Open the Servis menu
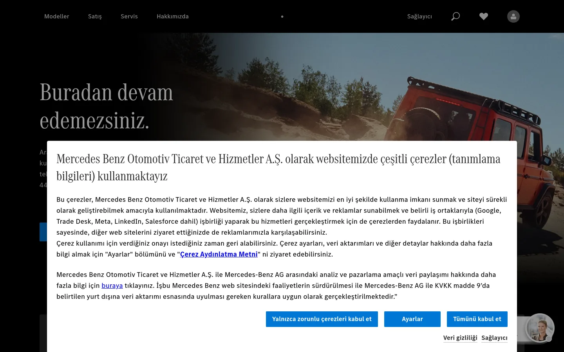This screenshot has height=352, width=564. coord(129,16)
